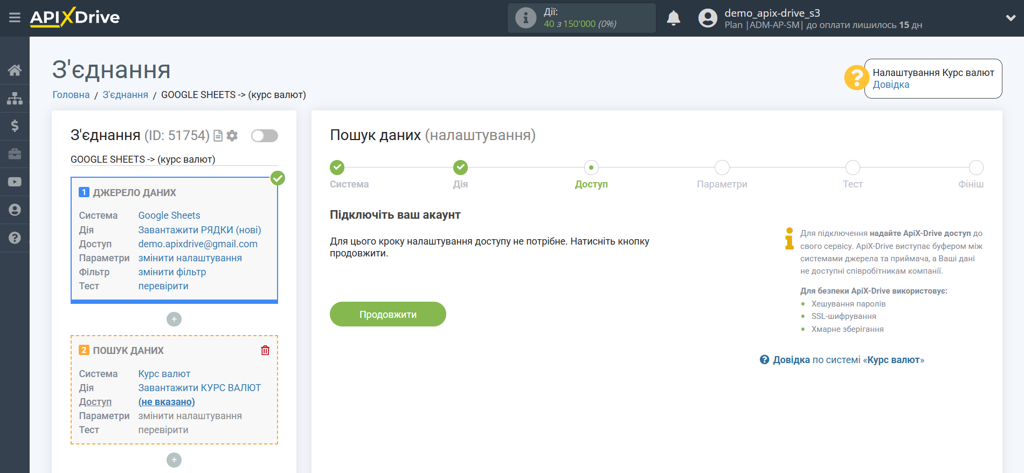Click the ДЖЕРЕЛО ДАНИХ heading

135,193
